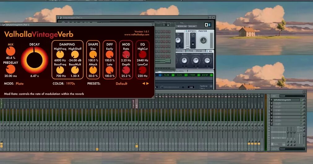Click the EQ LowCut knob
The height and width of the screenshot is (164, 313).
(x=143, y=70)
